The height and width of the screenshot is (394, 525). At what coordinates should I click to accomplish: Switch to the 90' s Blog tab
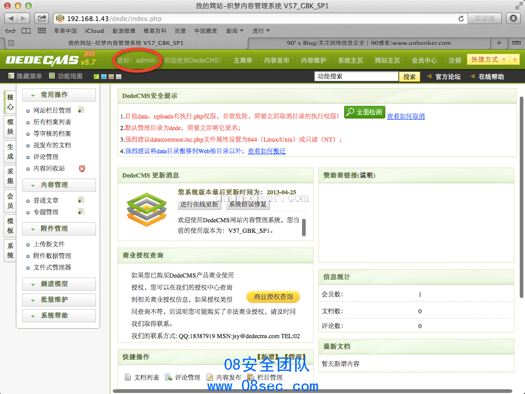point(368,43)
